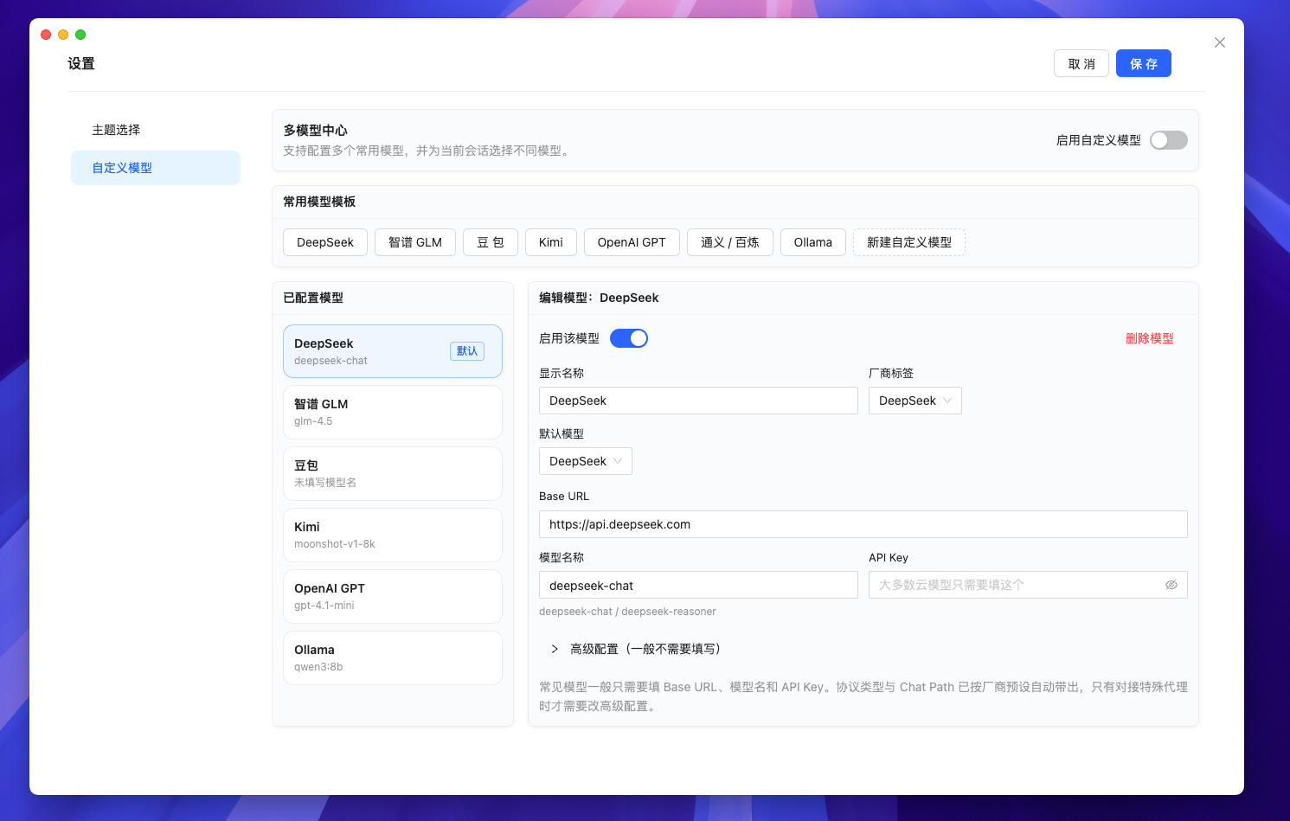Click the yellow minimize window button

click(x=63, y=35)
